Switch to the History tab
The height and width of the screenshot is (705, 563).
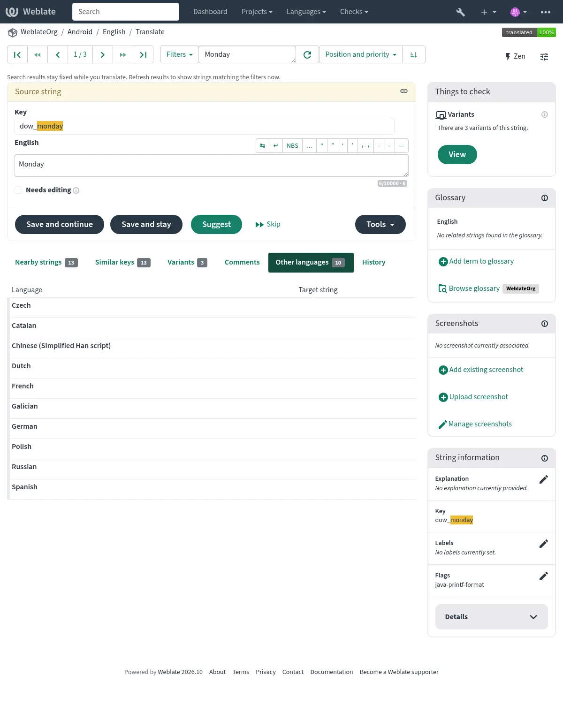point(374,263)
